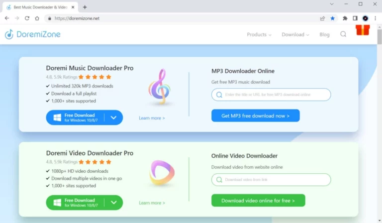Screen dimensions: 382x223
Task: Click Get MP3 free download now
Action: [x=255, y=115]
